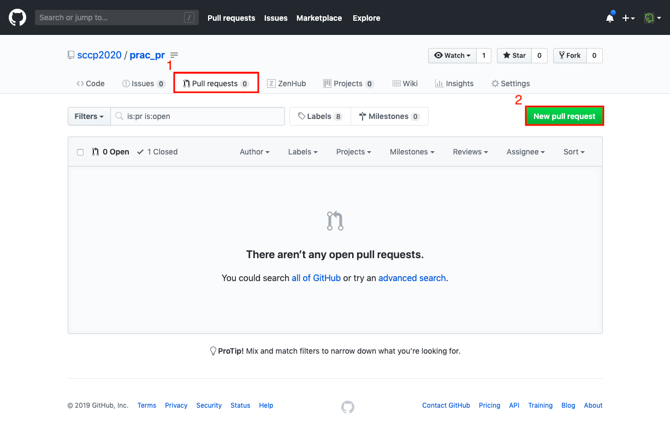Show the 0 Open pull requests

tap(110, 152)
